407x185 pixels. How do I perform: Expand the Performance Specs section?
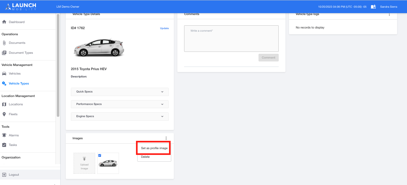point(120,104)
